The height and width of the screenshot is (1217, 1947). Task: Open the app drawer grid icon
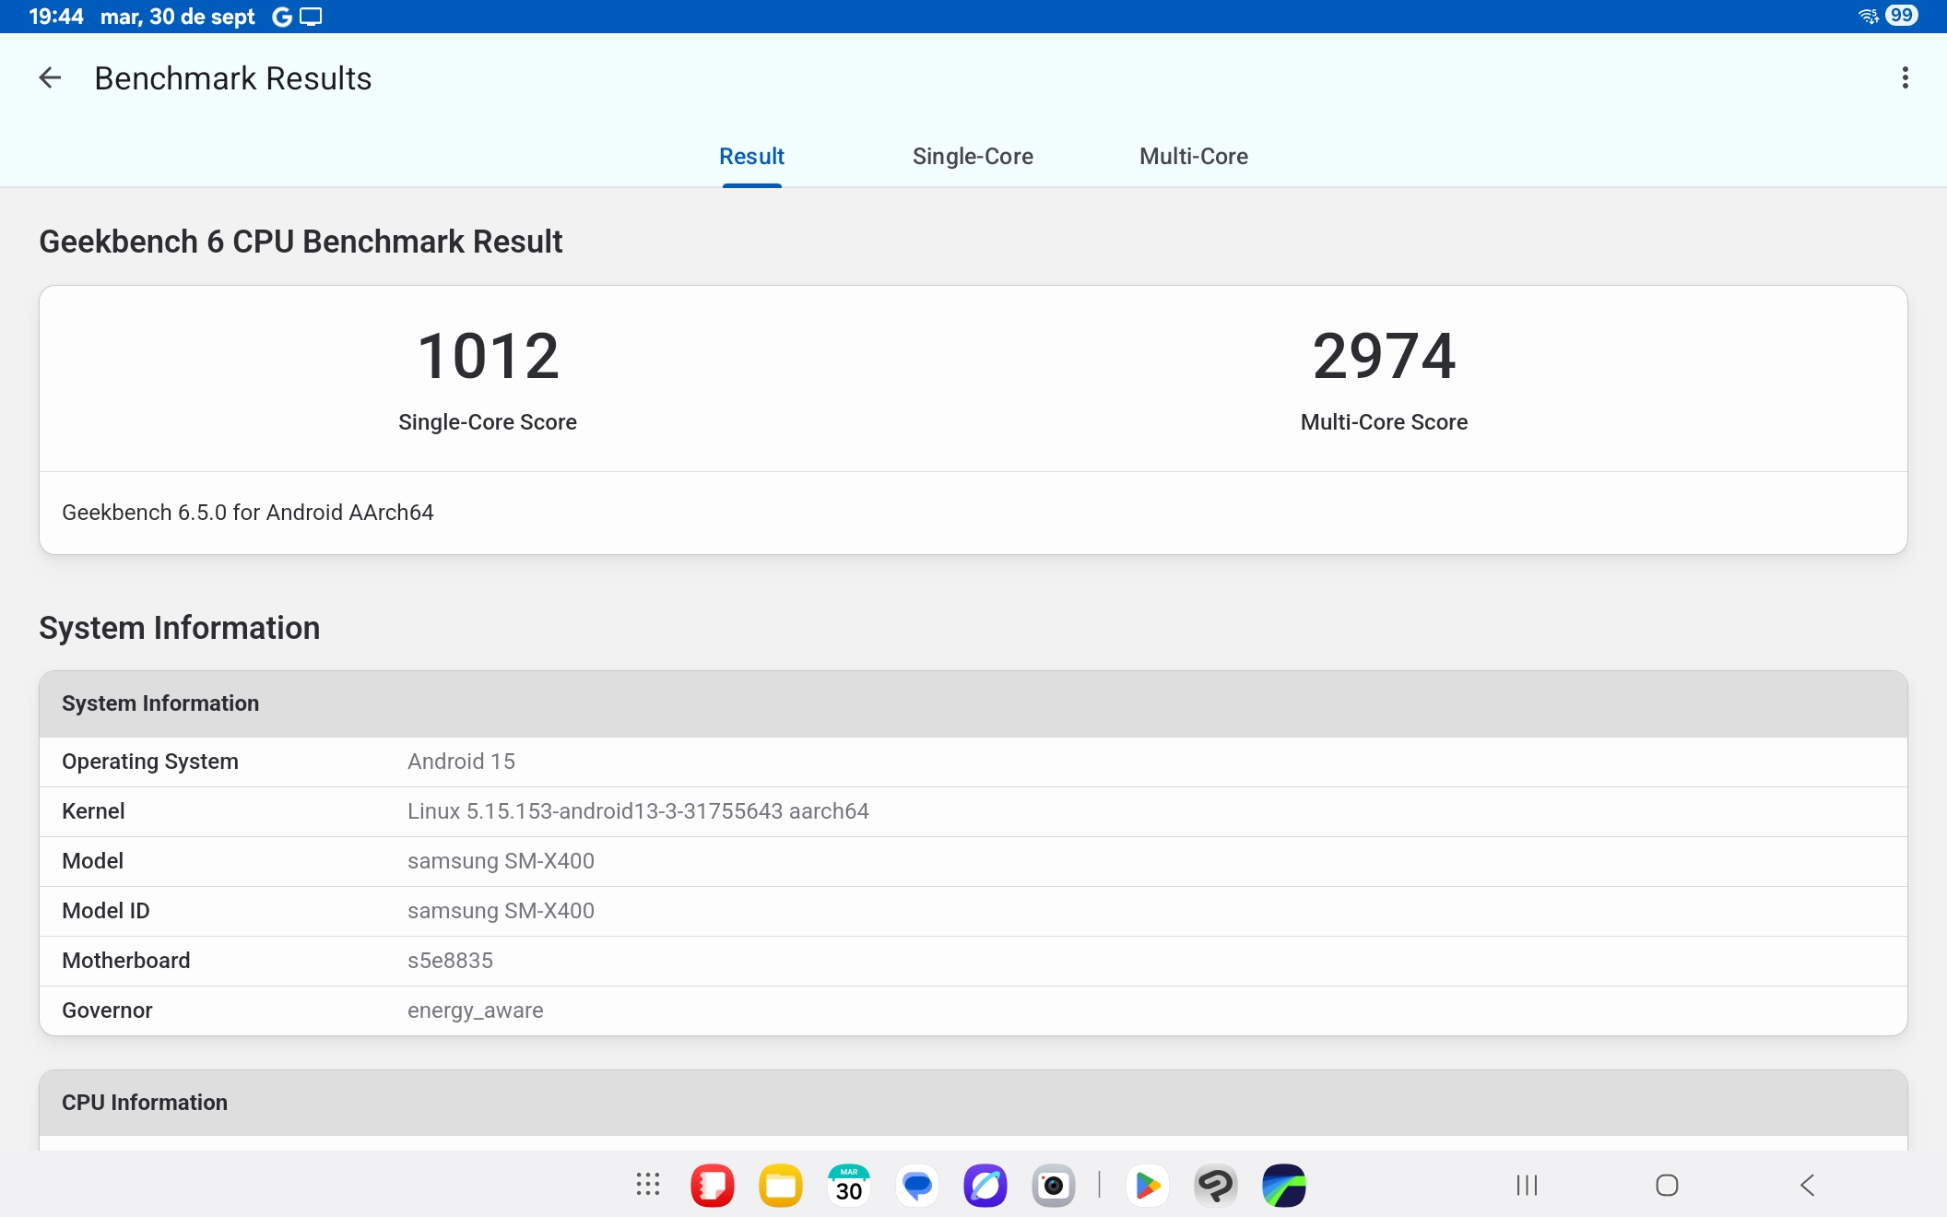click(648, 1185)
